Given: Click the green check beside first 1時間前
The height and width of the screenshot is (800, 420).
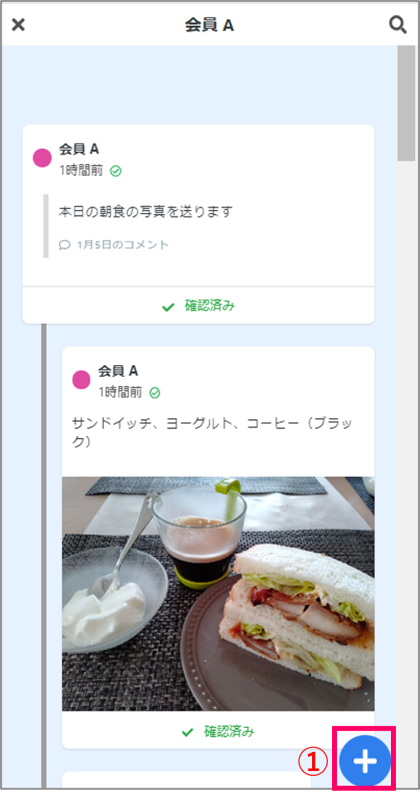Looking at the screenshot, I should pos(116,171).
